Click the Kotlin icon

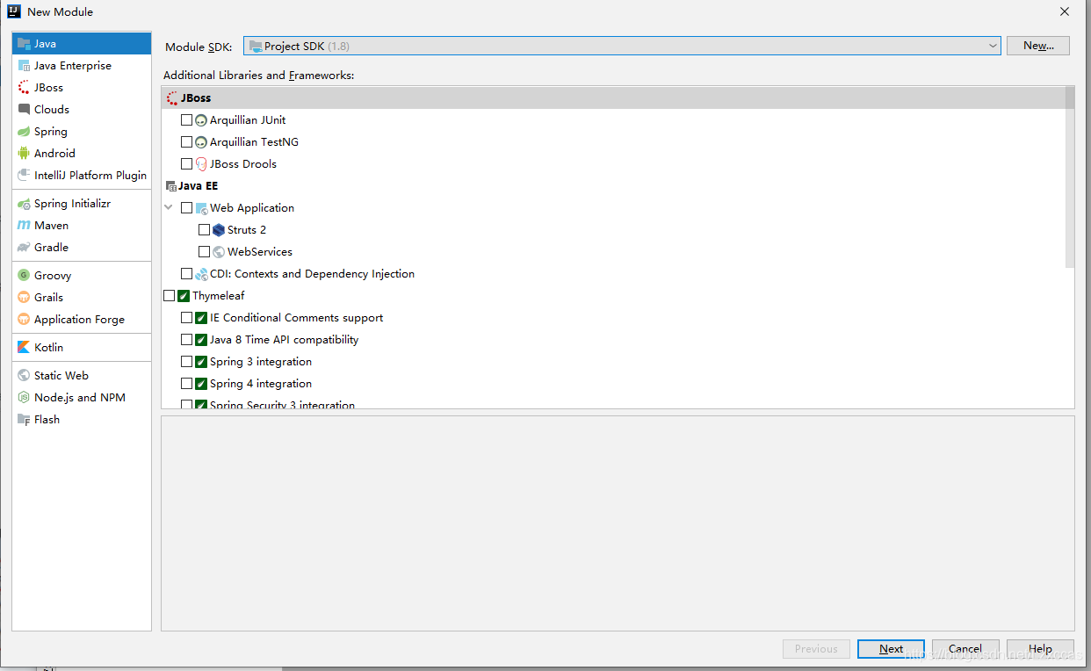[x=24, y=347]
